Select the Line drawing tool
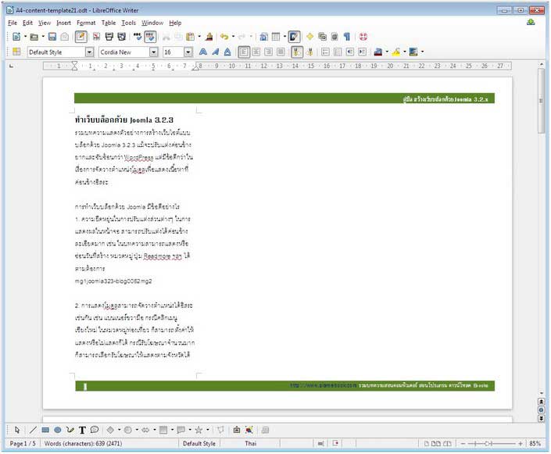551x454 pixels. (33, 430)
